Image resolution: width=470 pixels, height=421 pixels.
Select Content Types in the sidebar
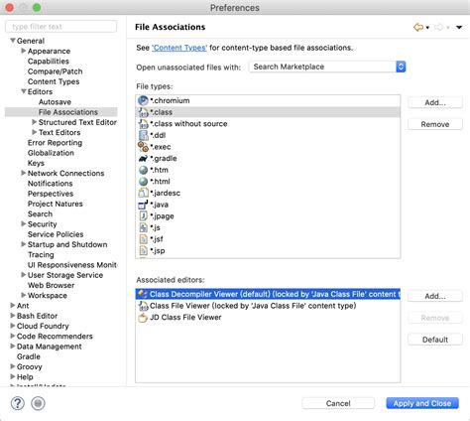click(54, 81)
